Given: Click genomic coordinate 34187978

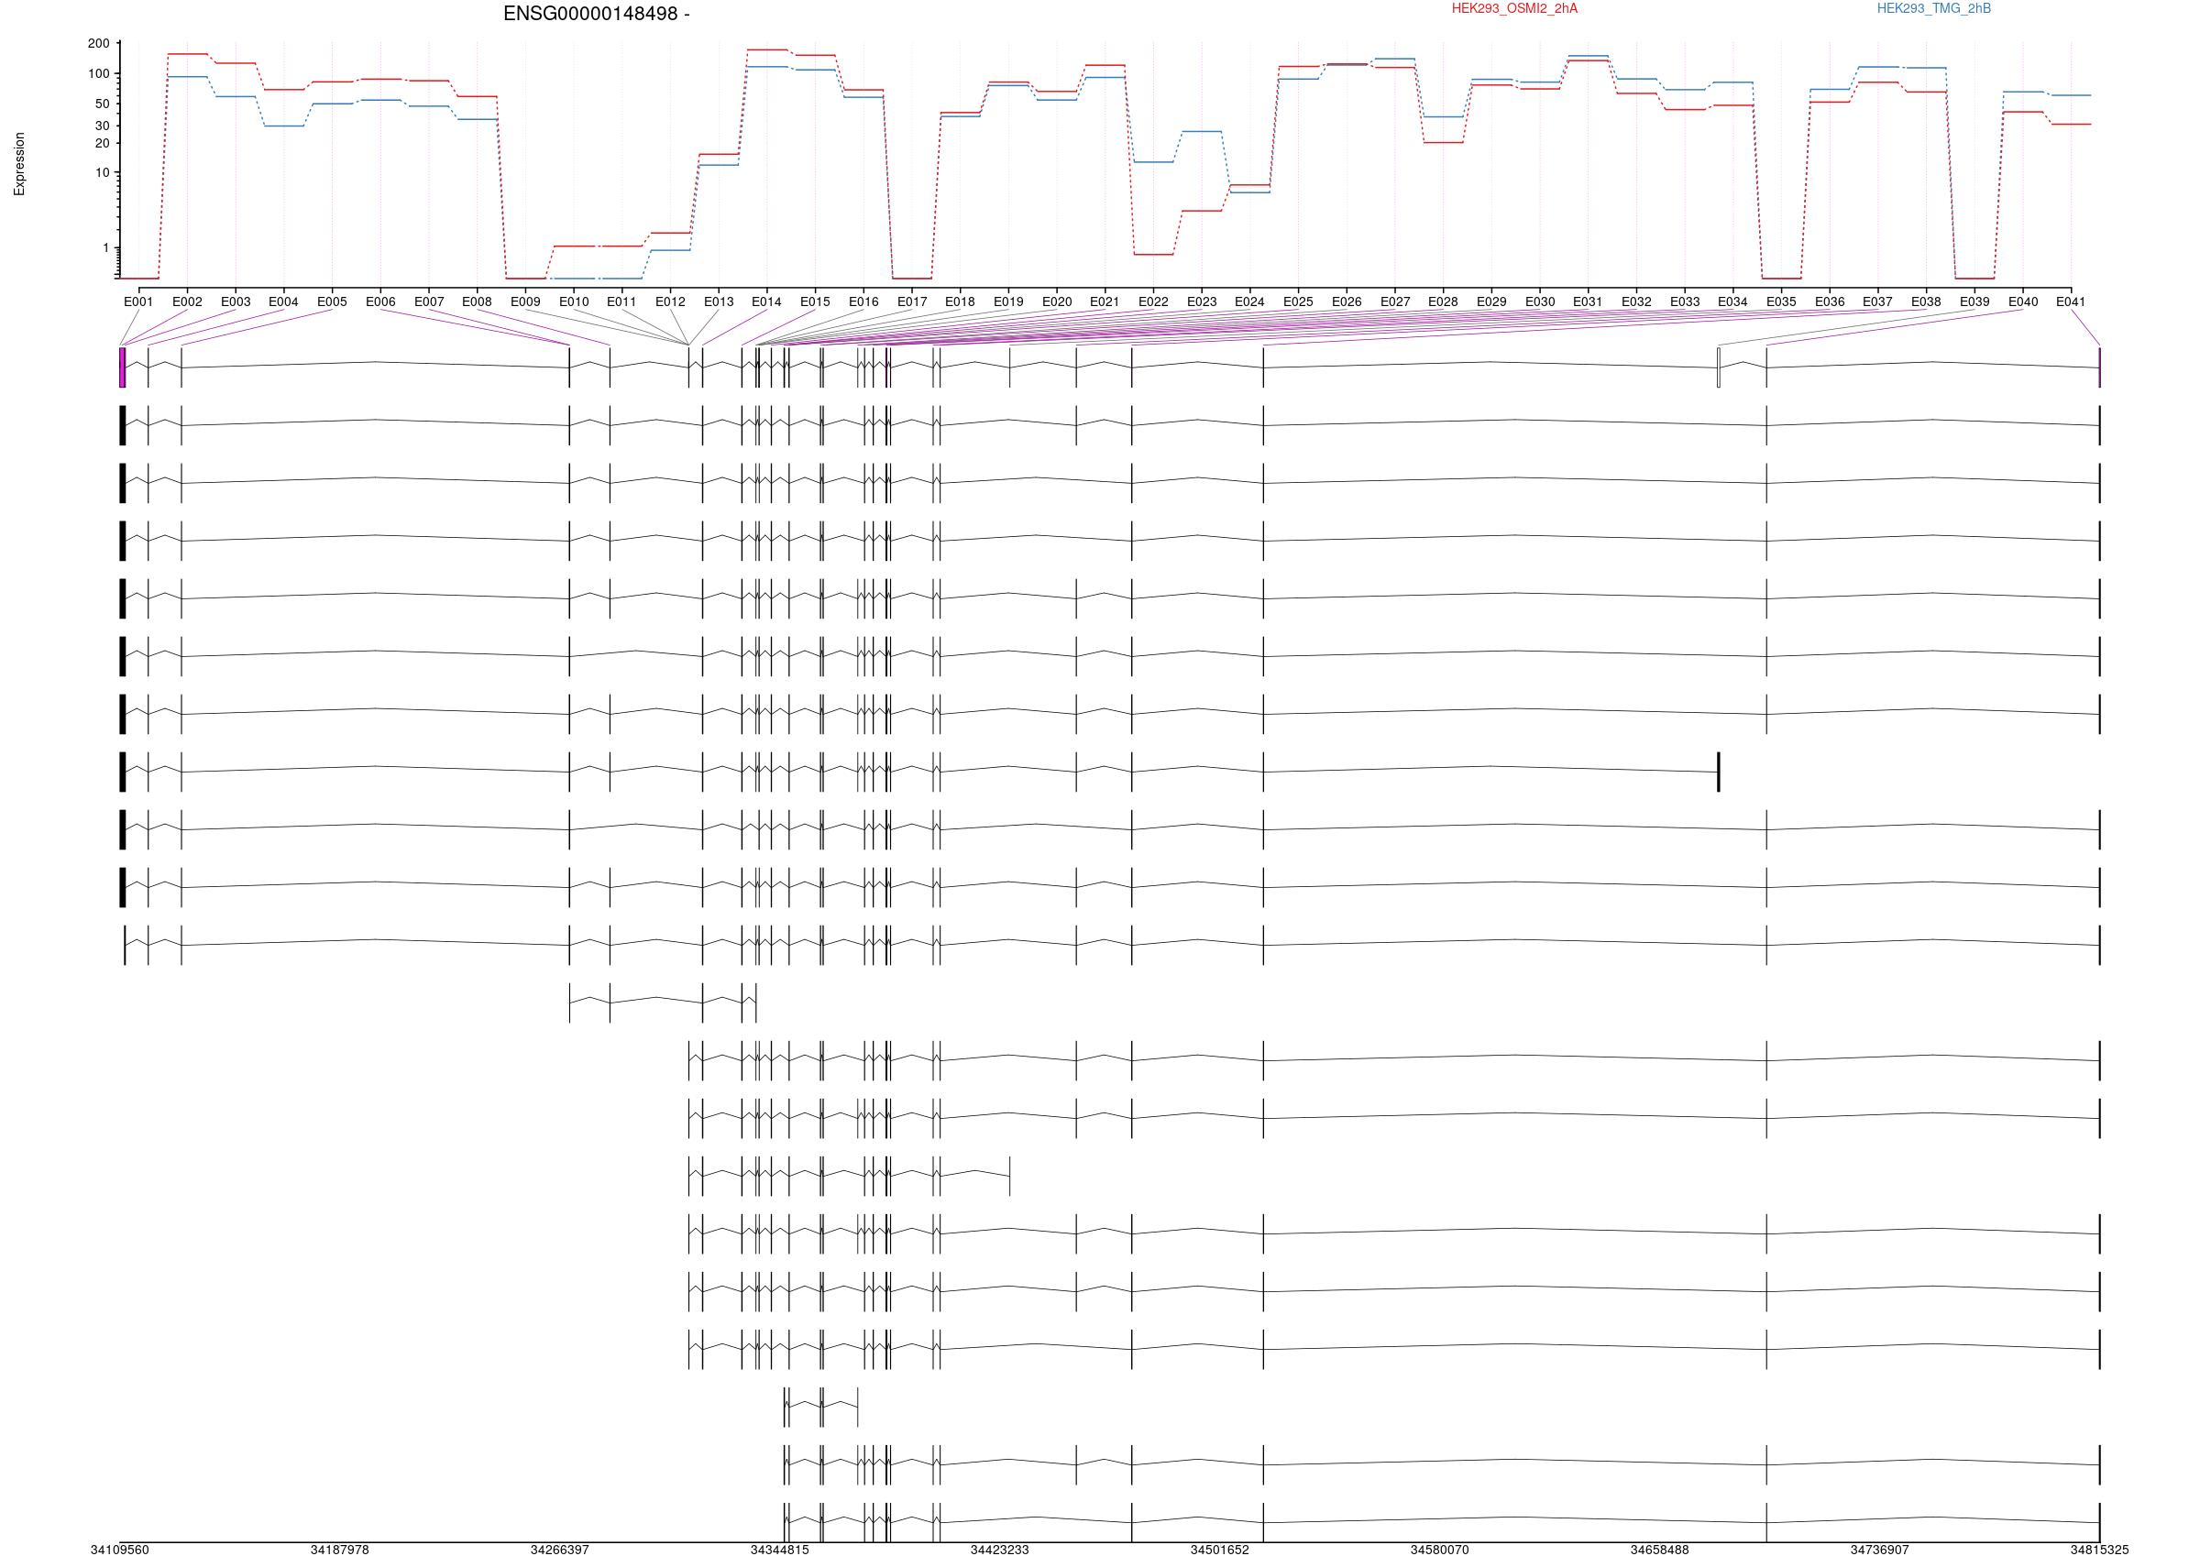Looking at the screenshot, I should tap(340, 1550).
